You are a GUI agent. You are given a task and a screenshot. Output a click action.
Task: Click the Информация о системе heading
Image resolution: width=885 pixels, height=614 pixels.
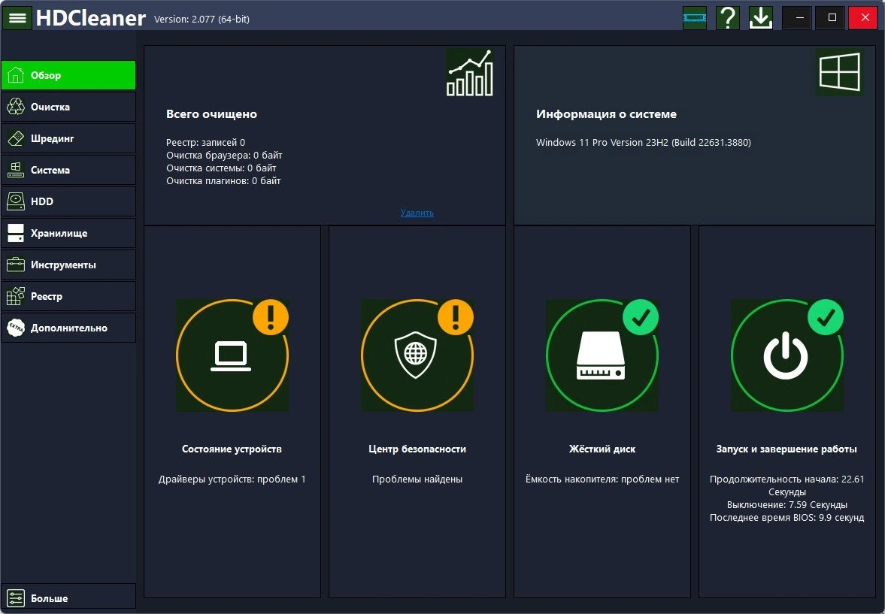(x=606, y=114)
